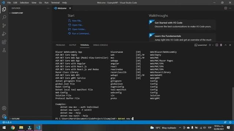Screen dimensions: 234x131
Task: Click the terminal vertical scrollbar
Action: (x=233, y=103)
